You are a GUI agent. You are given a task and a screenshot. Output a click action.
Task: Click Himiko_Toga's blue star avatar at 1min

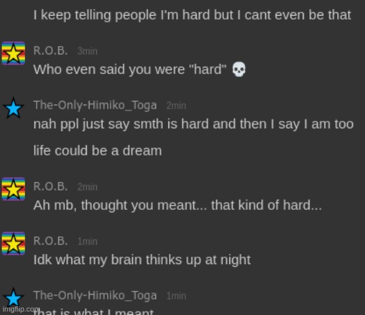(14, 297)
